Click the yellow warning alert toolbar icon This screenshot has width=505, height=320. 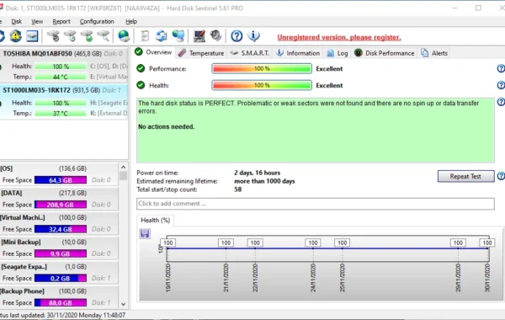coord(15,35)
